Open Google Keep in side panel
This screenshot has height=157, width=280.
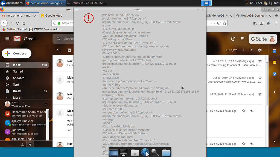(274, 62)
